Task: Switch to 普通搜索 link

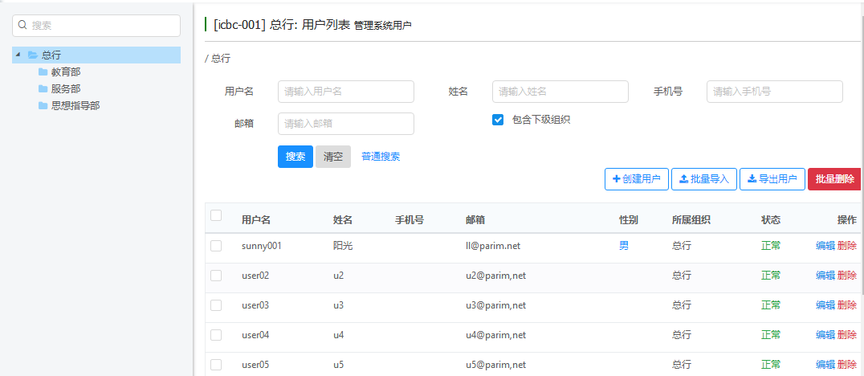Action: 381,157
